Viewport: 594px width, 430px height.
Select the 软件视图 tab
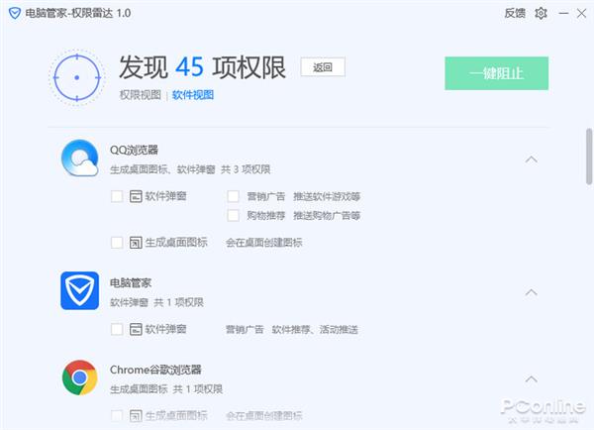(193, 95)
